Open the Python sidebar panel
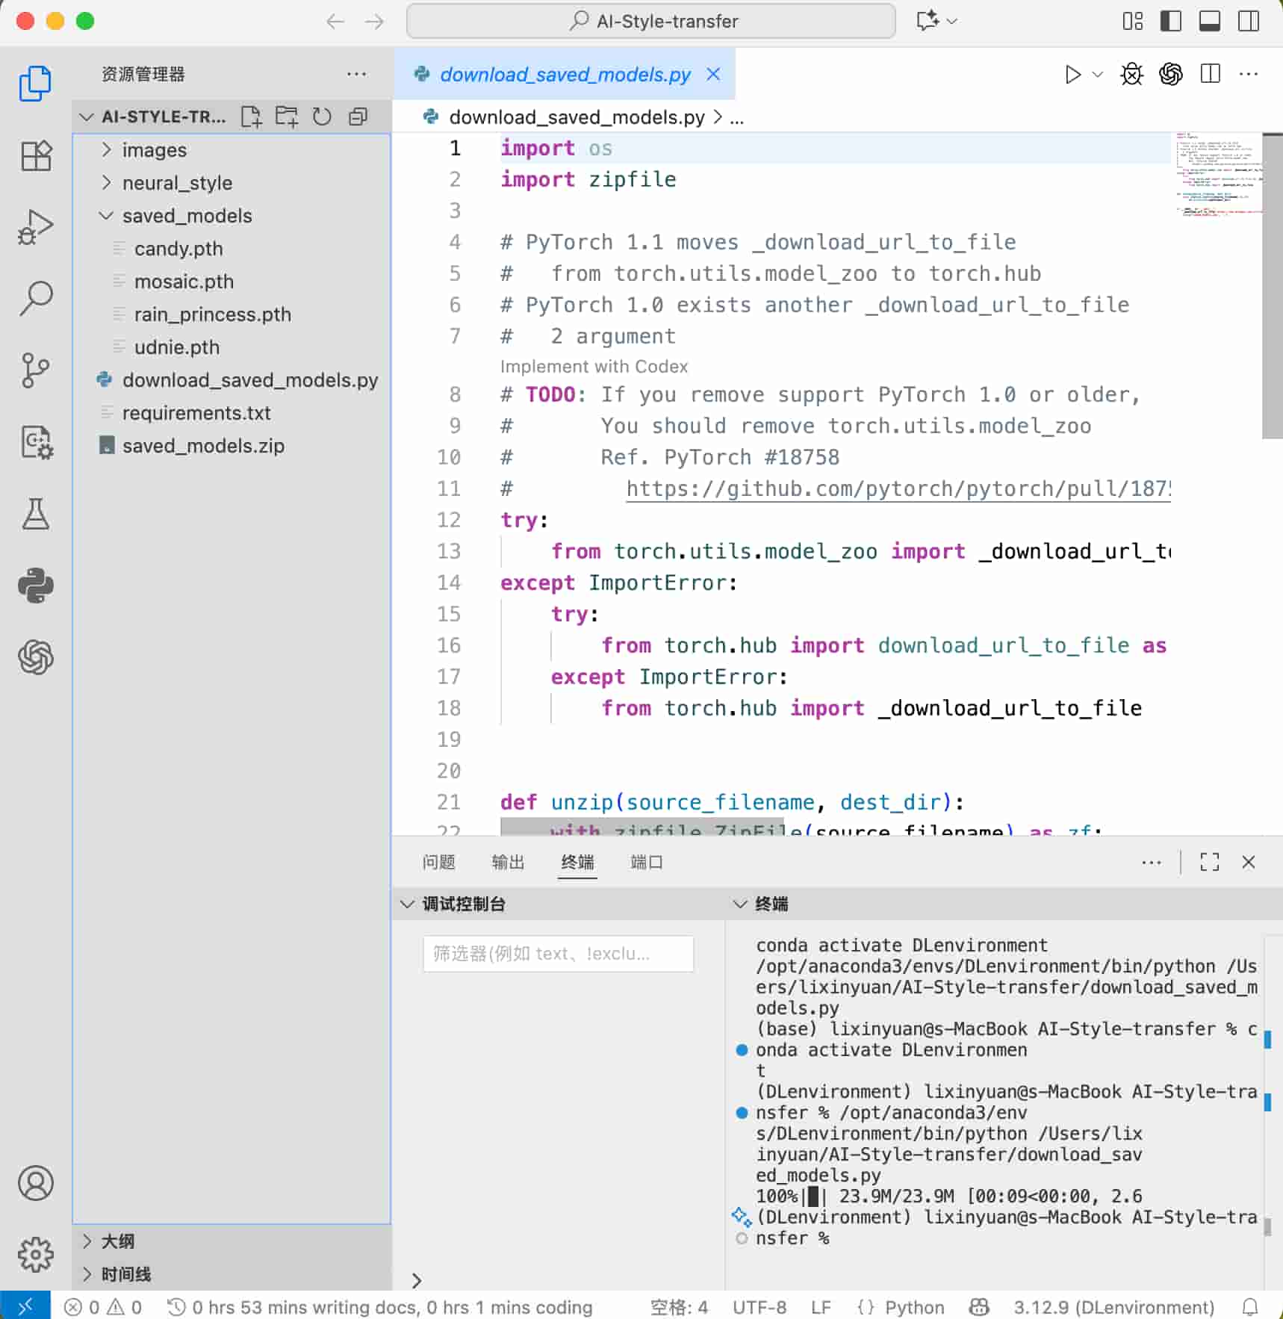 pos(35,586)
